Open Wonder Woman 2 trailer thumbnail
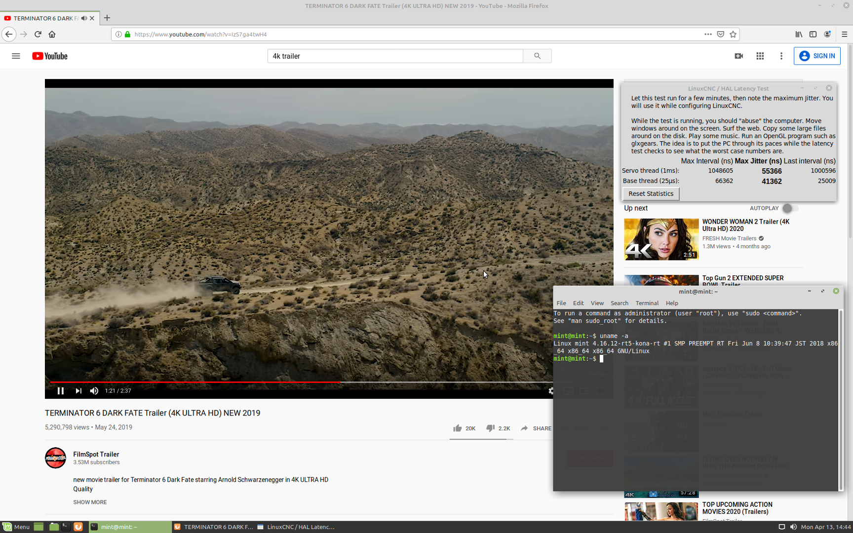Image resolution: width=853 pixels, height=533 pixels. click(x=661, y=239)
